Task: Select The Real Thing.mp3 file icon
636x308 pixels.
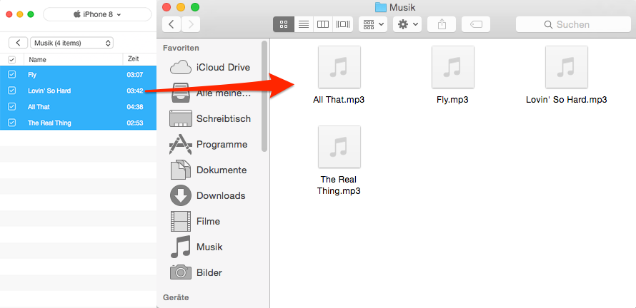Action: (x=339, y=146)
